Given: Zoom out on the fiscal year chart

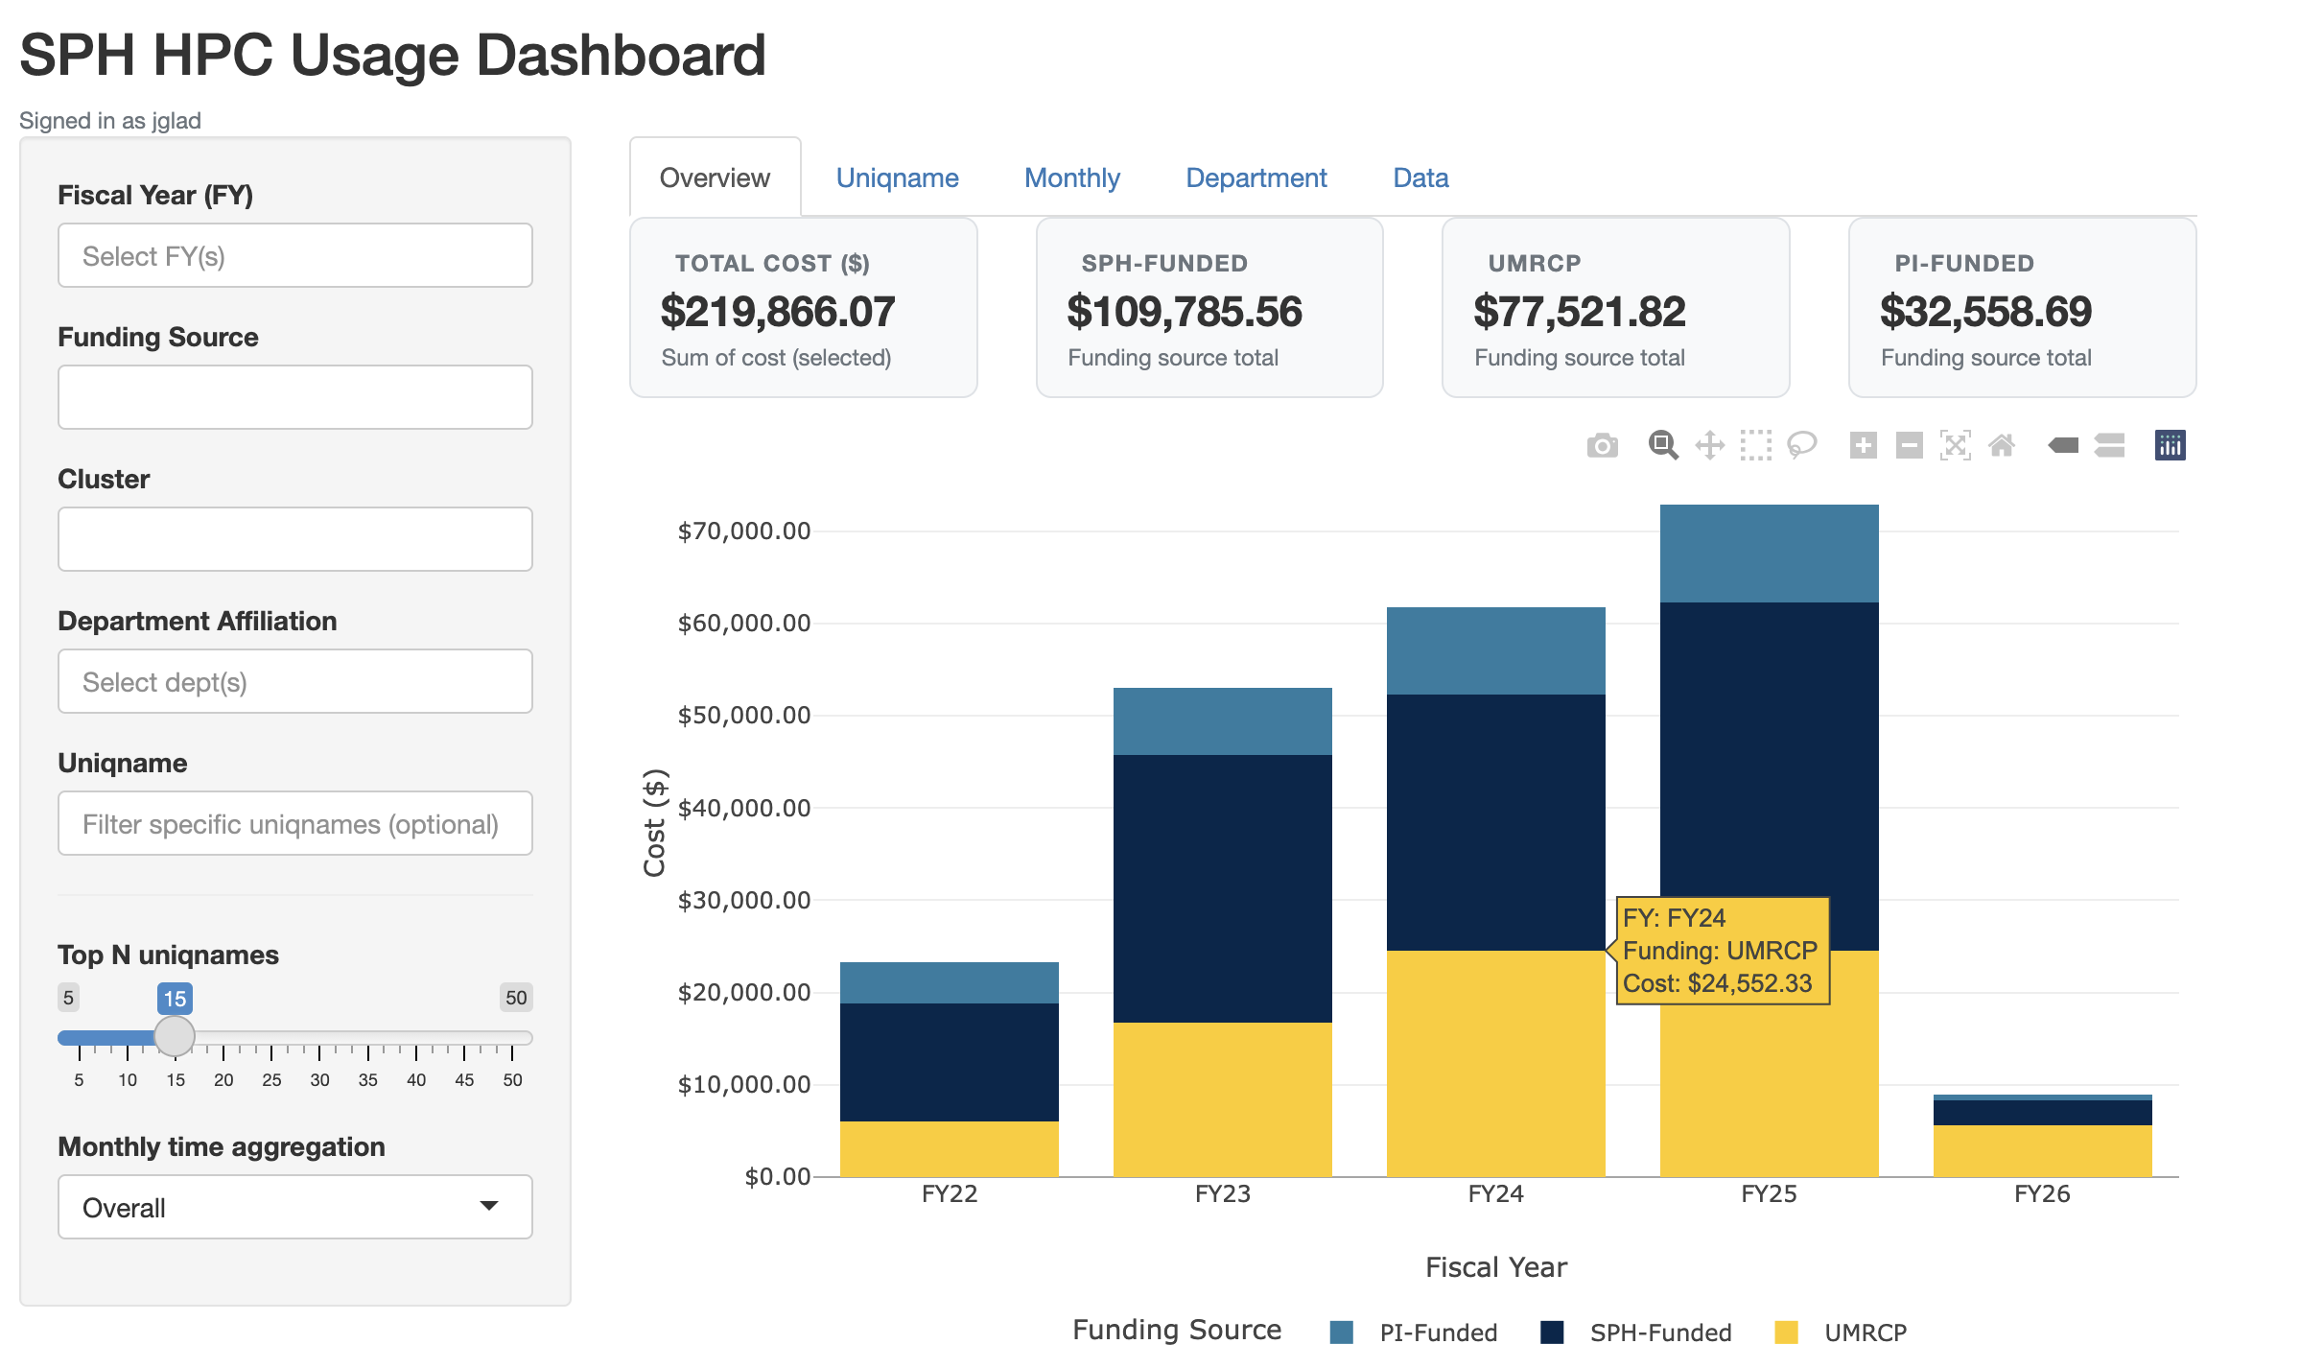Looking at the screenshot, I should 1910,444.
